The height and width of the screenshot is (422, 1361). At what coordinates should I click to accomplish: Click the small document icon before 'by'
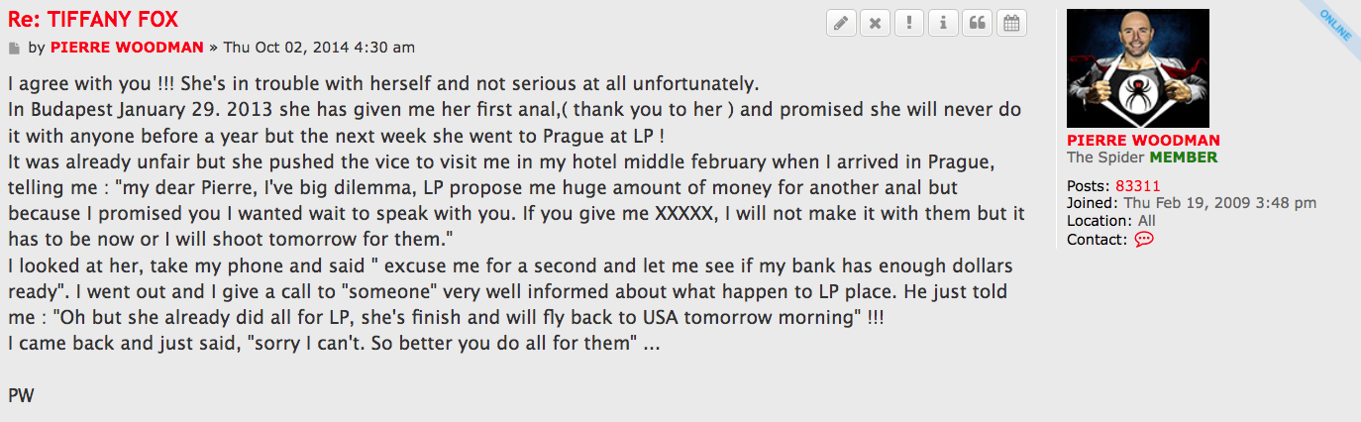(x=14, y=48)
